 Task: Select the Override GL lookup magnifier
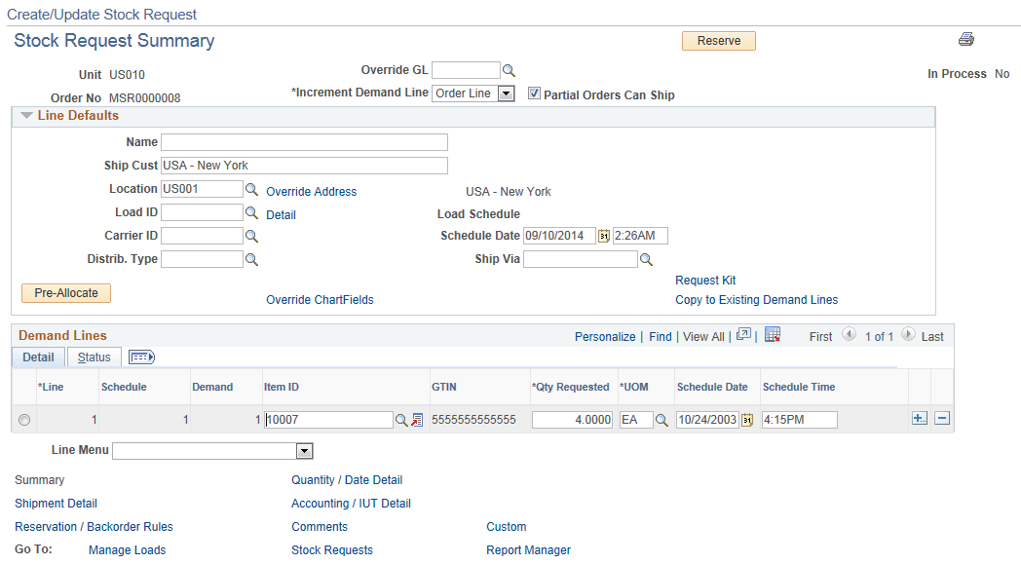point(508,69)
